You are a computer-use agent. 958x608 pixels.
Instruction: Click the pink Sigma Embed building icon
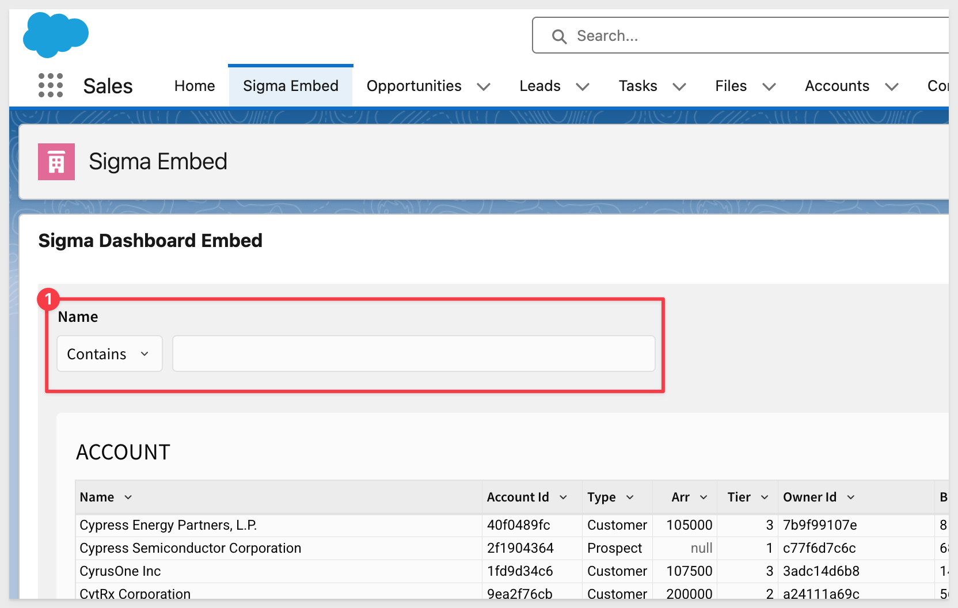point(56,162)
